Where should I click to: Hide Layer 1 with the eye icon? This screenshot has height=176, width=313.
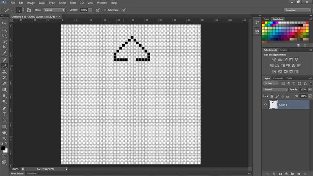(x=265, y=104)
